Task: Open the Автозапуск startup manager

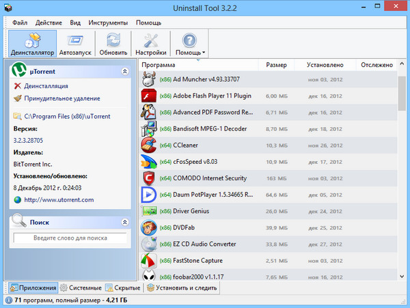Action: coord(75,44)
